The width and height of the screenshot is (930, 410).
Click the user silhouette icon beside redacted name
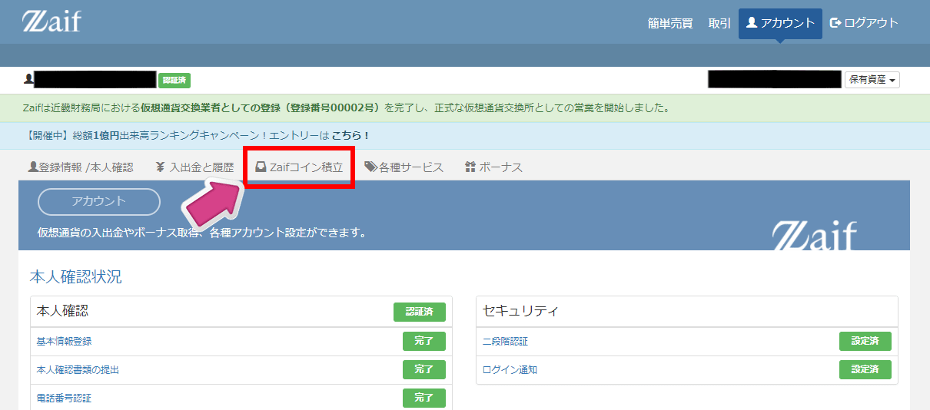pos(28,79)
